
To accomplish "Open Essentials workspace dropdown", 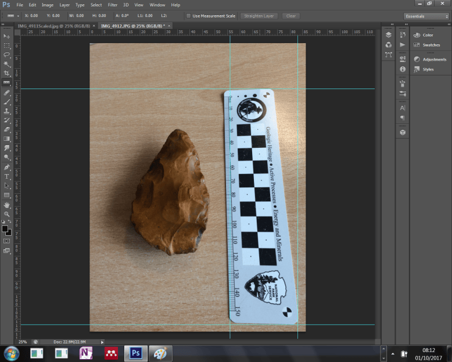I will point(426,16).
